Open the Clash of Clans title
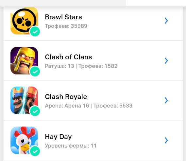Image resolution: width=186 pixels, height=161 pixels. coord(68,57)
